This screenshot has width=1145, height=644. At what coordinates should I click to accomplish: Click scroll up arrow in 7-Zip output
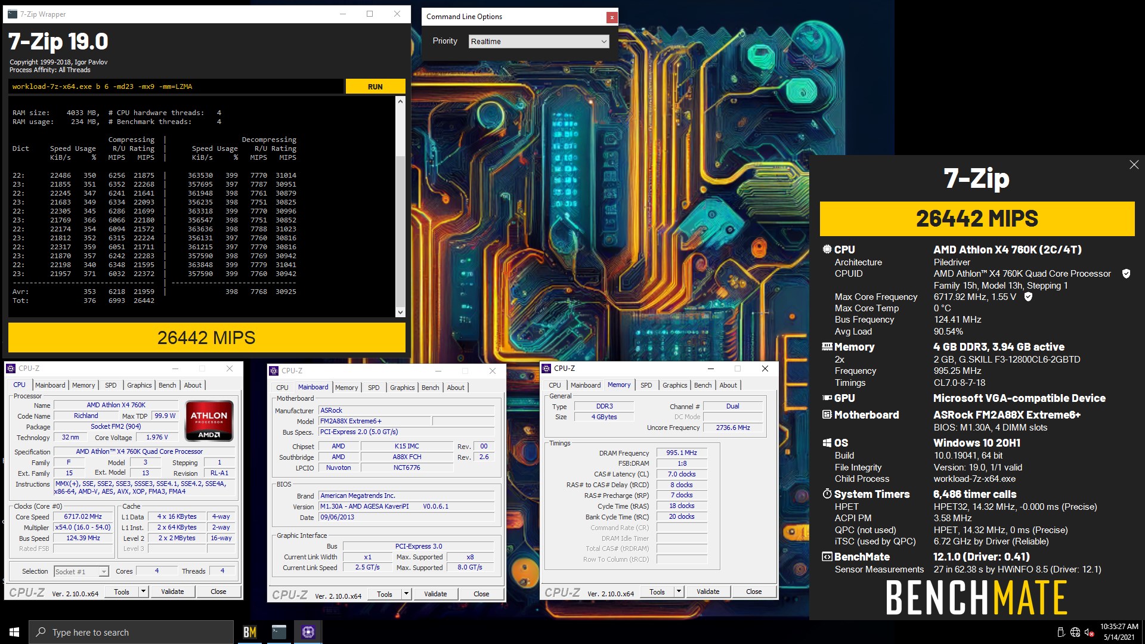[400, 101]
